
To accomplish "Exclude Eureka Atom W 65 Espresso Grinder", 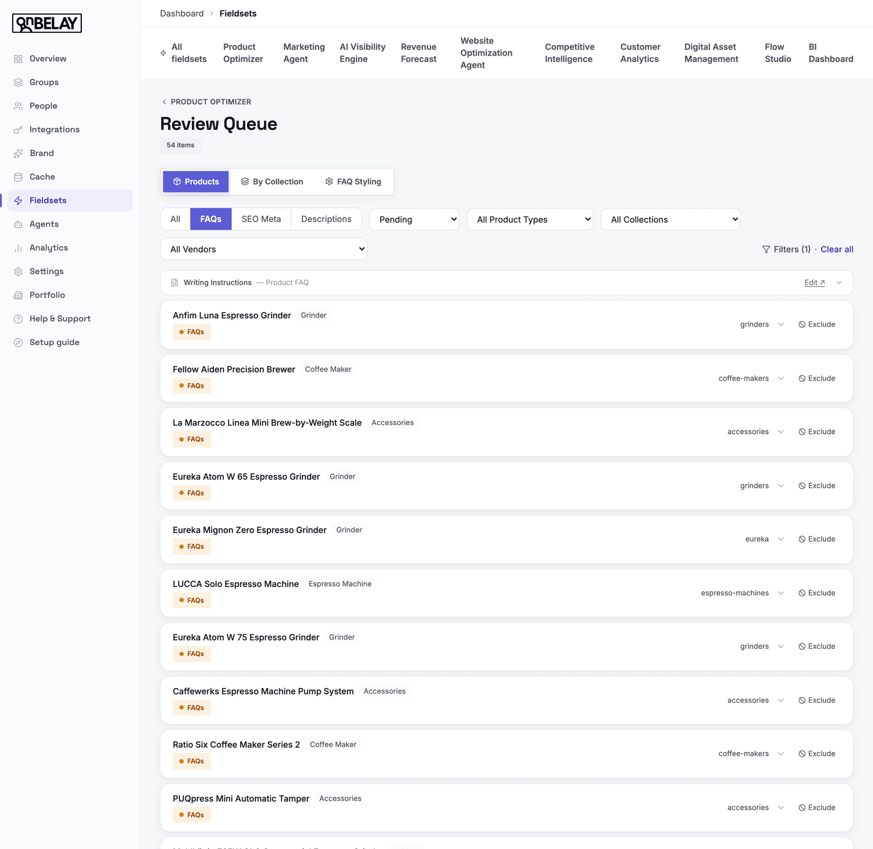I will 817,486.
